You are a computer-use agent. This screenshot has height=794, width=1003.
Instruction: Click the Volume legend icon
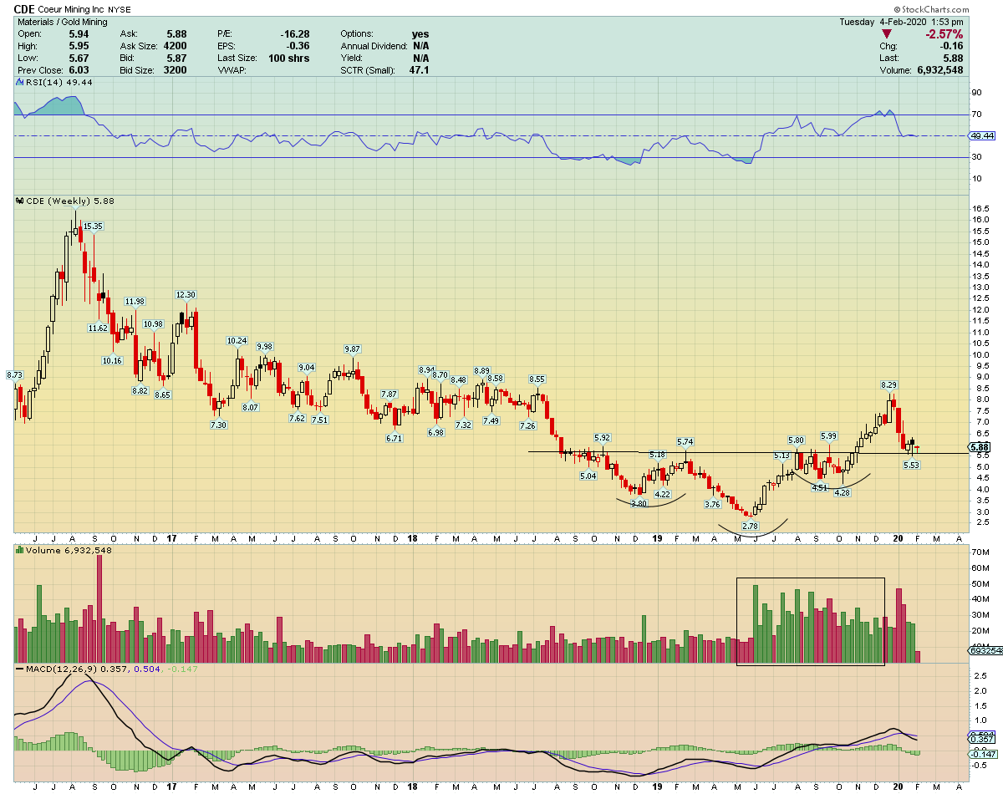click(20, 551)
